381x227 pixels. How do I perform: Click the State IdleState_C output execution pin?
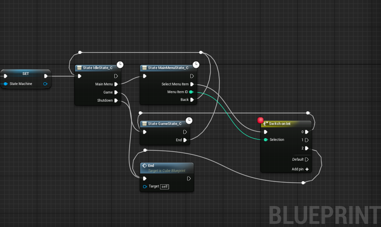pos(116,76)
